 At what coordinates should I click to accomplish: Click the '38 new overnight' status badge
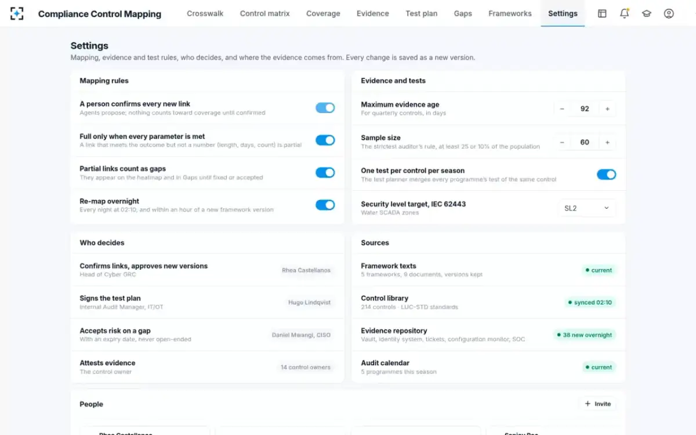coord(584,335)
